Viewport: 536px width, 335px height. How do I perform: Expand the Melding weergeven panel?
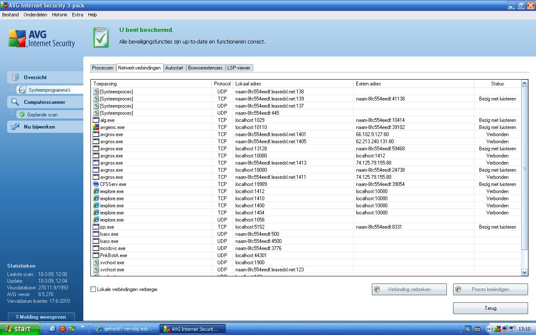(x=41, y=317)
